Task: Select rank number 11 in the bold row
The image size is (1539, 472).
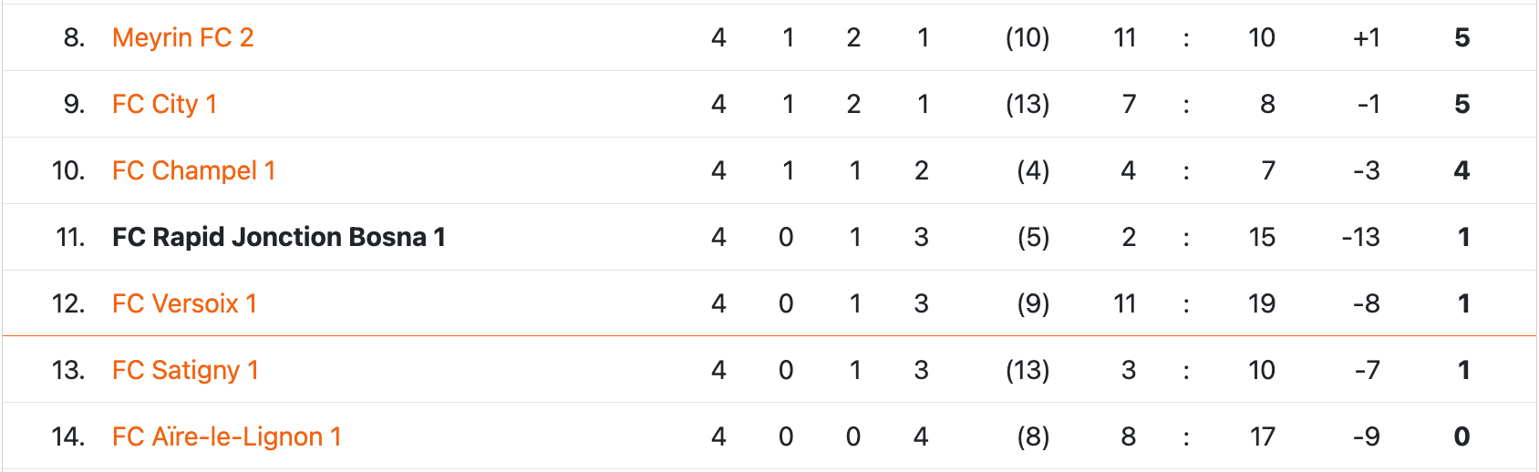Action: tap(70, 237)
